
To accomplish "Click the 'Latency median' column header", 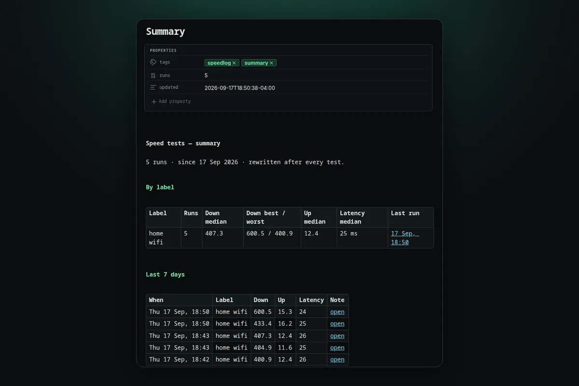I will pos(362,218).
